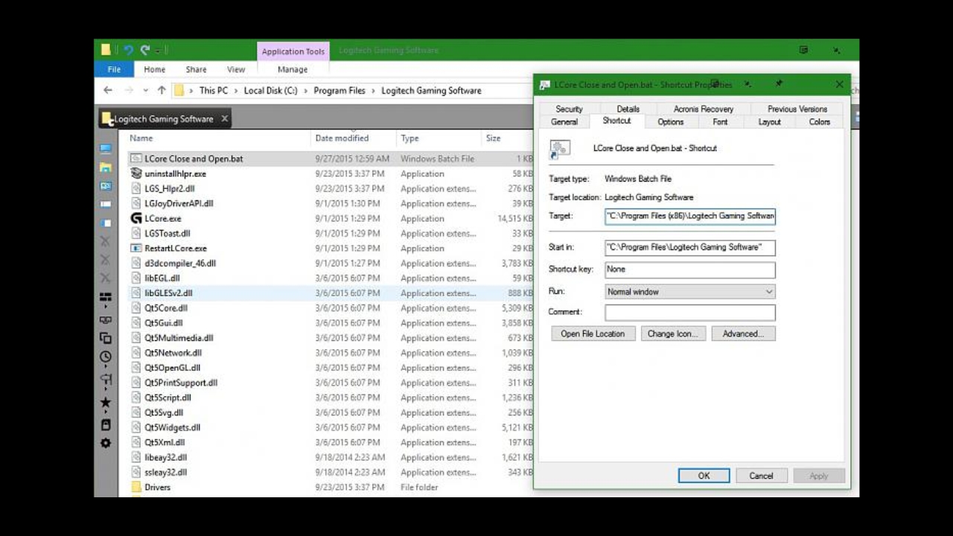Open the Manage ribbon tab
This screenshot has width=953, height=536.
click(293, 69)
